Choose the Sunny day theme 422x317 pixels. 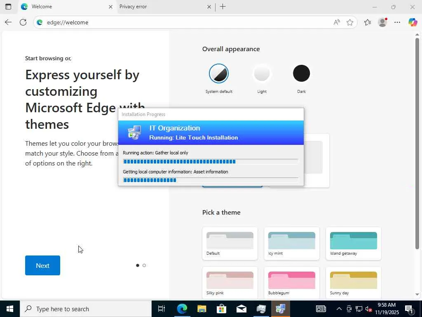pos(353,283)
